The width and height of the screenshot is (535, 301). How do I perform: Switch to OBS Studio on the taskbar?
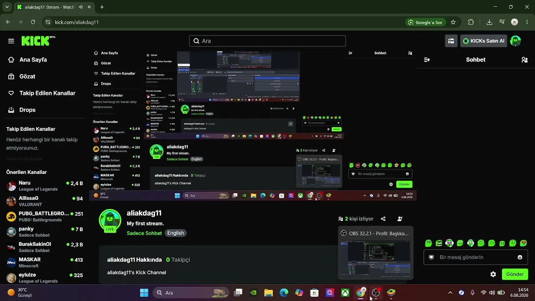tap(376, 293)
